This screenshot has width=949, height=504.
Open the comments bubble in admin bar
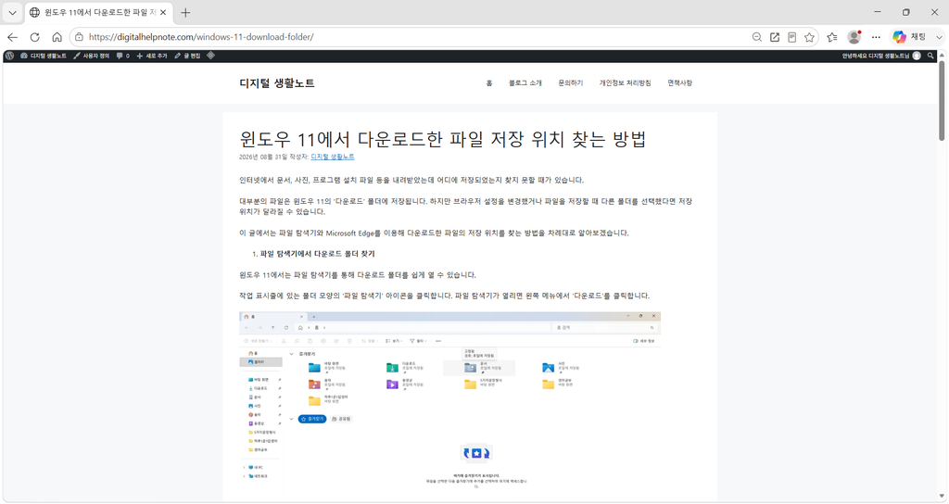click(123, 56)
